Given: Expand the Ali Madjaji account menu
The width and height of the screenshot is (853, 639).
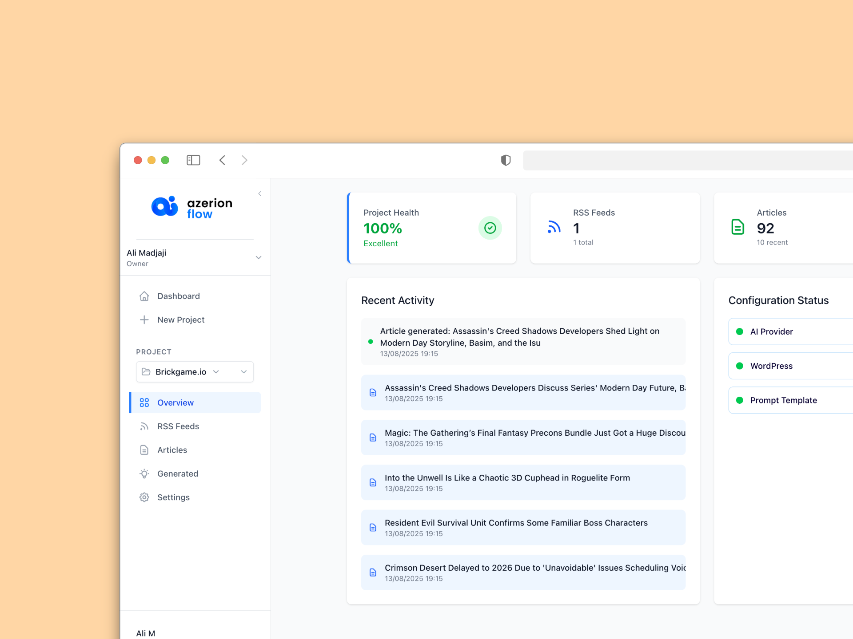Looking at the screenshot, I should pyautogui.click(x=195, y=258).
